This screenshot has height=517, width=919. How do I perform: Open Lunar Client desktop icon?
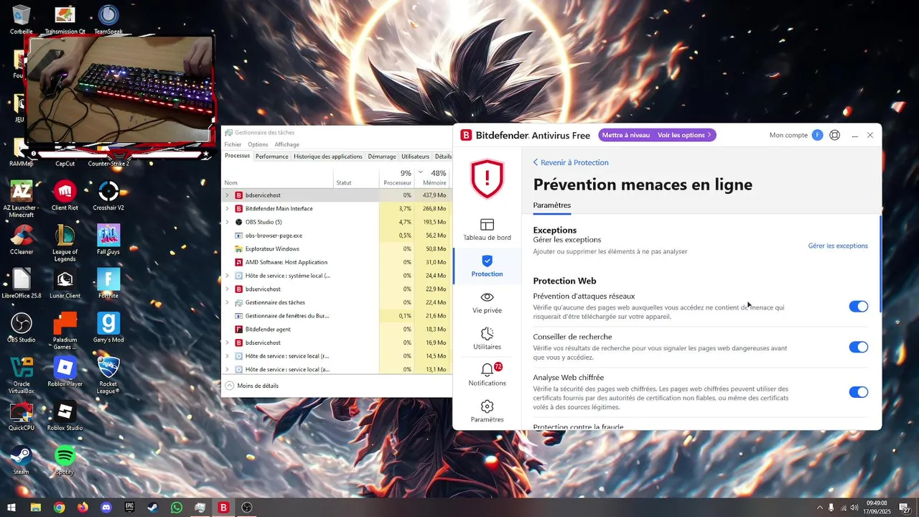click(65, 284)
